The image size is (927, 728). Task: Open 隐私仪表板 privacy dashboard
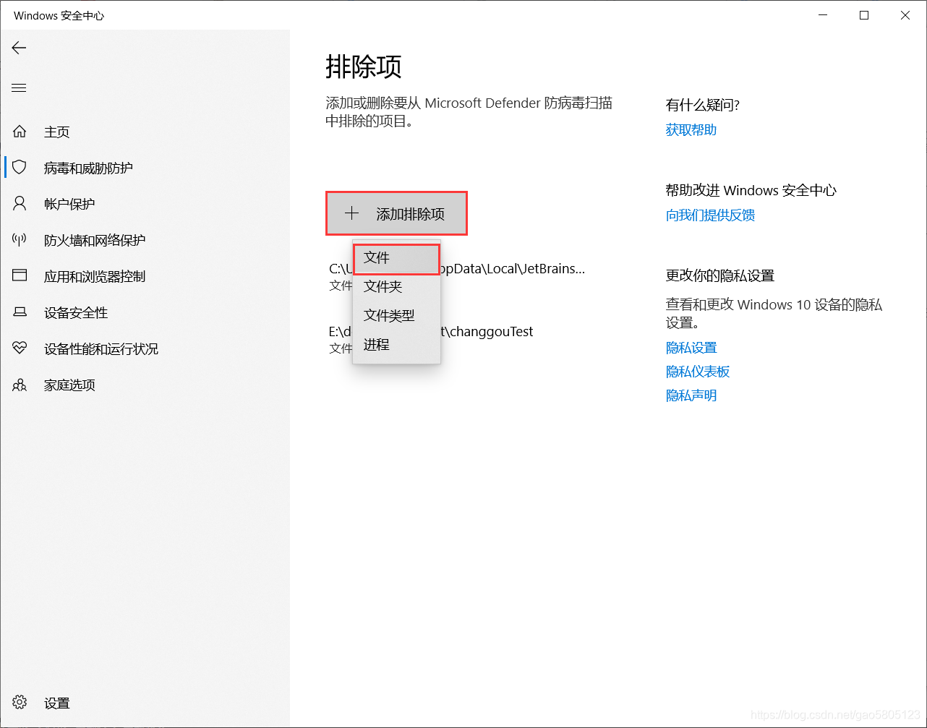pos(697,371)
